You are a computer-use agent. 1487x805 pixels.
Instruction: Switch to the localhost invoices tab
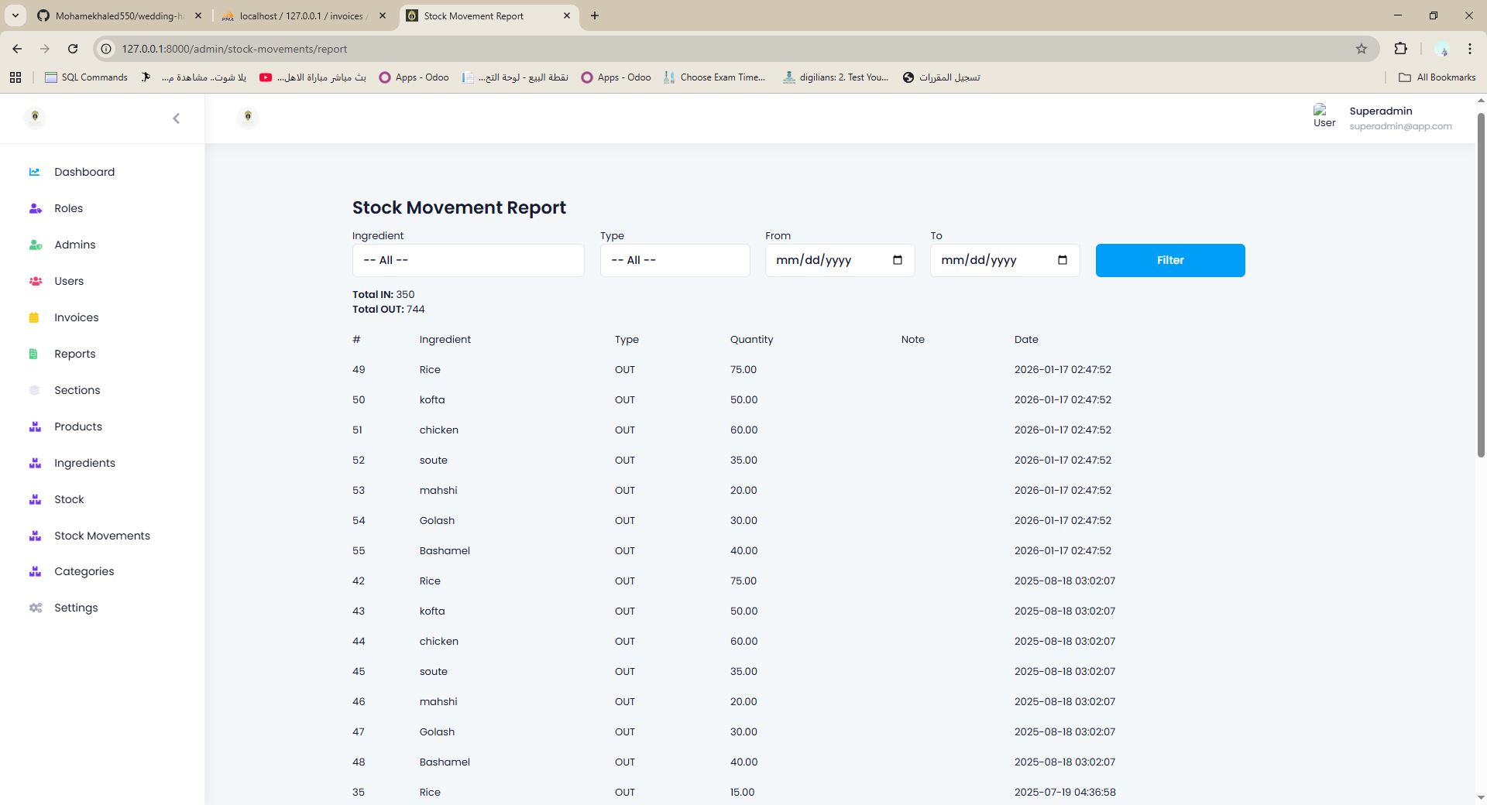tap(302, 15)
